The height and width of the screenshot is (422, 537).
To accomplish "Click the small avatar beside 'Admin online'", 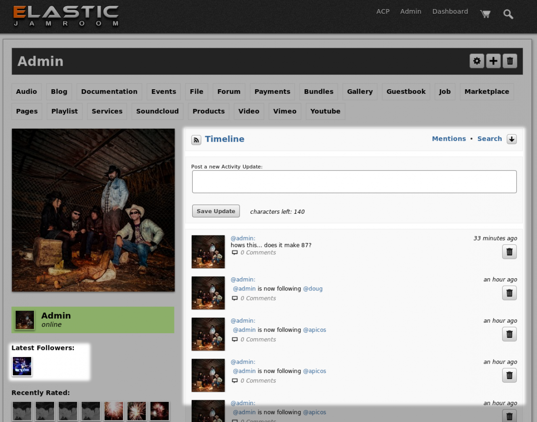I will click(25, 320).
